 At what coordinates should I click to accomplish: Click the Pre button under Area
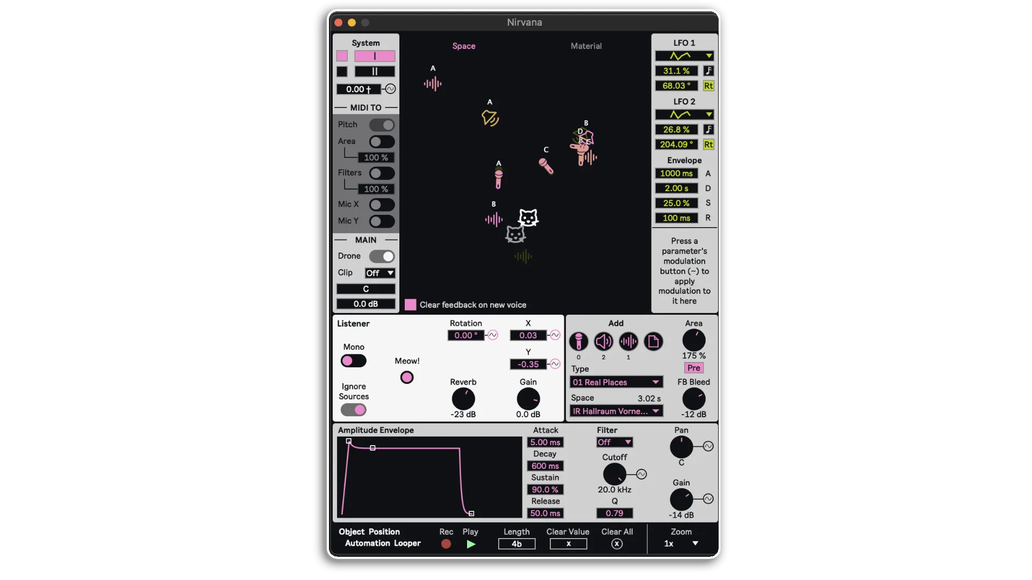click(x=693, y=368)
